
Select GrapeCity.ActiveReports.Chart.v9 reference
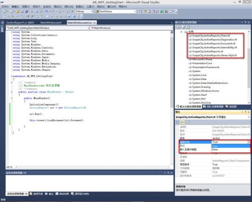tap(211, 36)
